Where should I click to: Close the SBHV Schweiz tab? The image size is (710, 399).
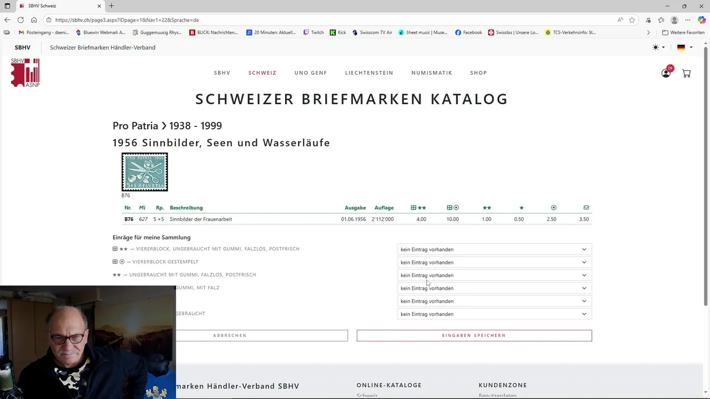pos(99,6)
